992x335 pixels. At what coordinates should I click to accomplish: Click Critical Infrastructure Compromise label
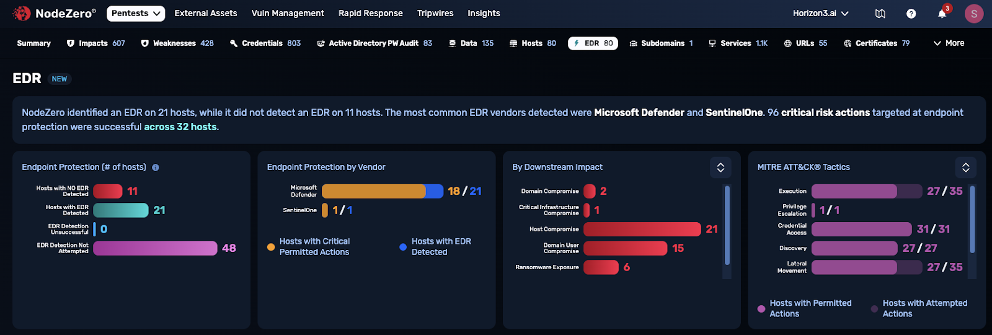tap(549, 210)
